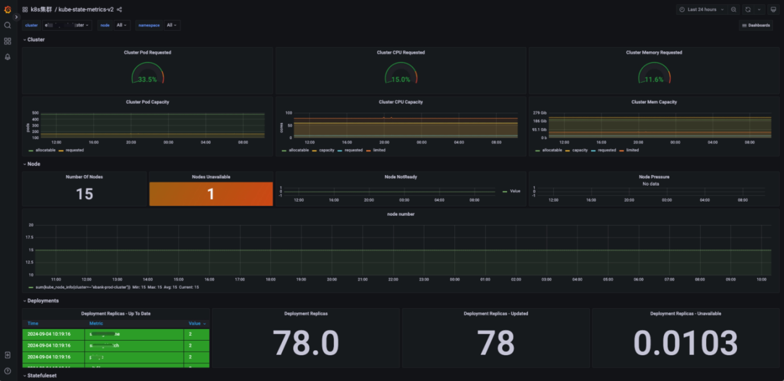Open the Last 24 hours time picker
Screen dimensions: 784x381
[x=702, y=9]
